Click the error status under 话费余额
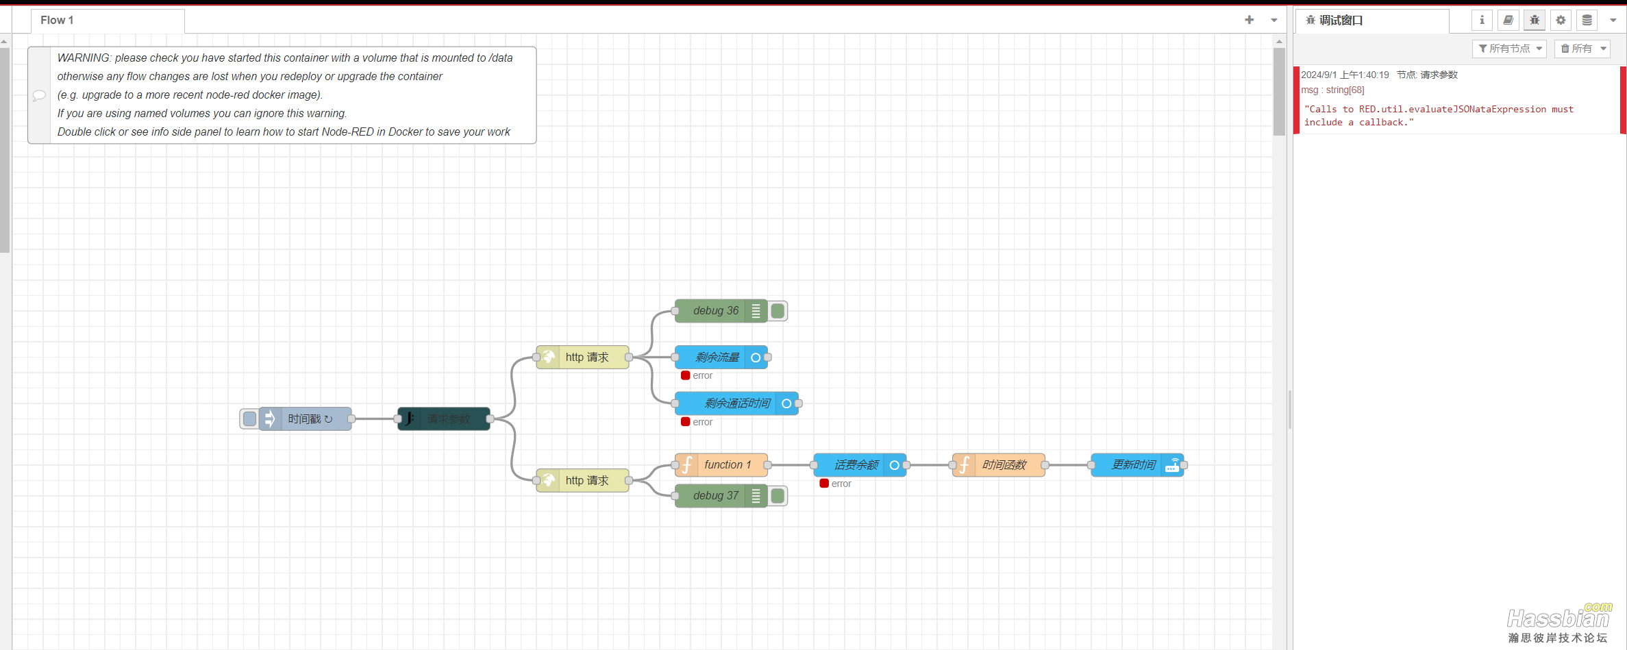The width and height of the screenshot is (1627, 650). coord(836,484)
